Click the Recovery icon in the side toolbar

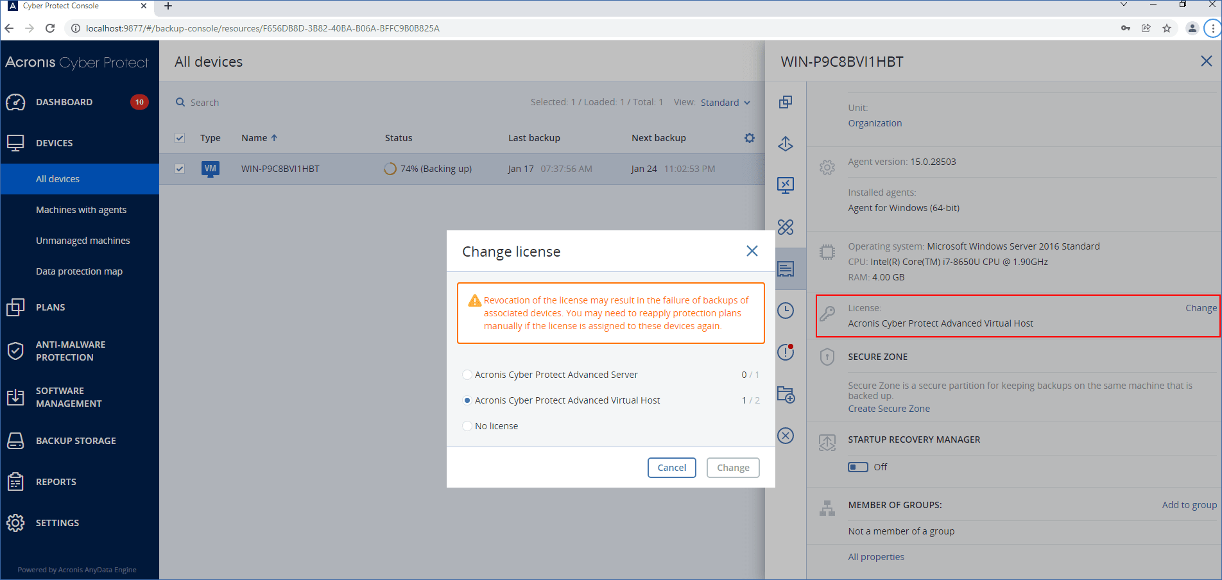click(785, 144)
